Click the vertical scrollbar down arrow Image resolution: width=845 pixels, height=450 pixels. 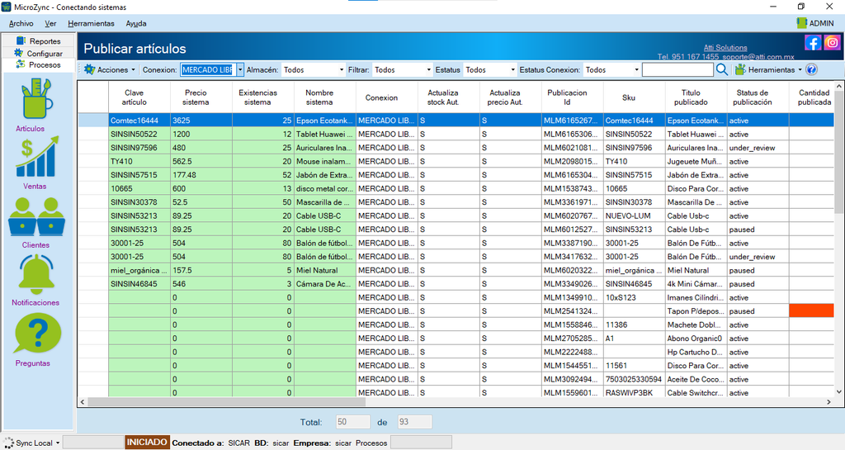[x=839, y=392]
